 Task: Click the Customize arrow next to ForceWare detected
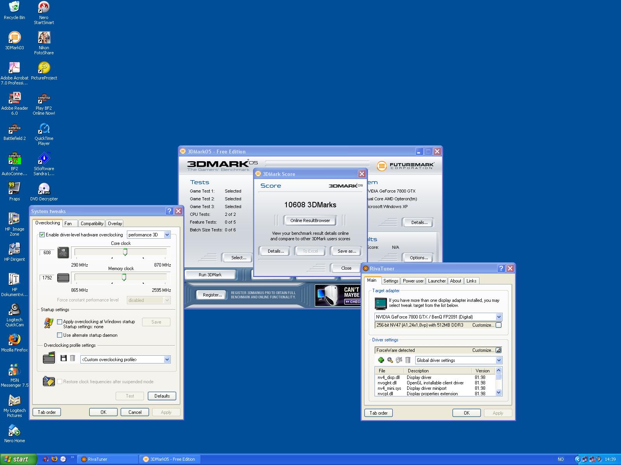coord(498,350)
